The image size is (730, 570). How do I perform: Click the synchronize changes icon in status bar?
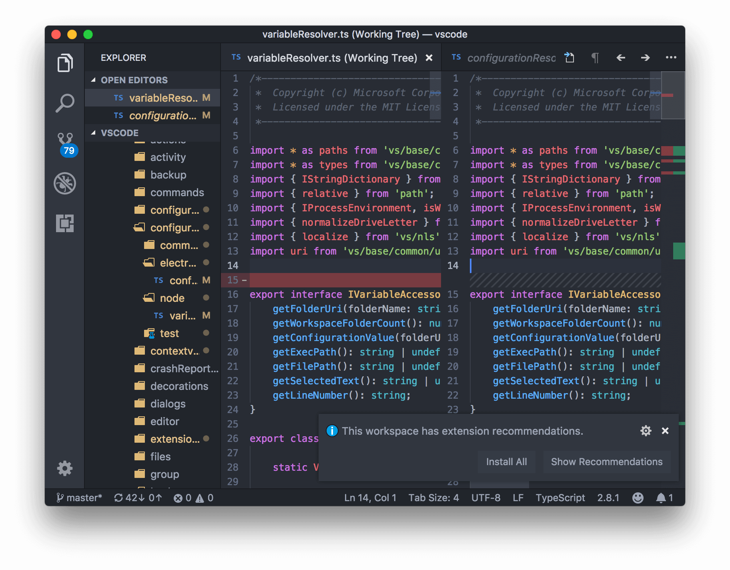119,498
